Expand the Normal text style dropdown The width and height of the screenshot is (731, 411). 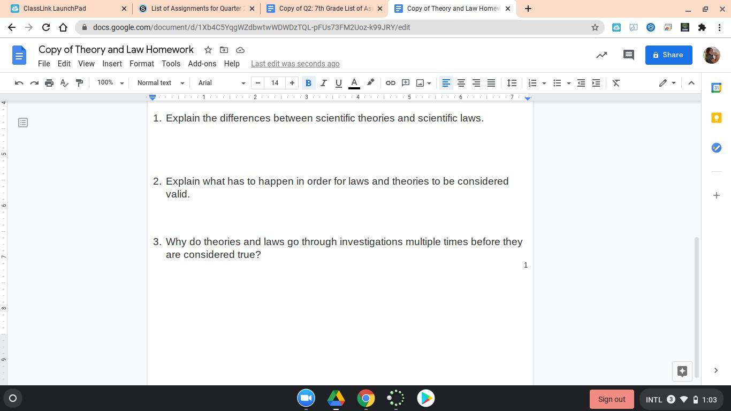(x=160, y=83)
